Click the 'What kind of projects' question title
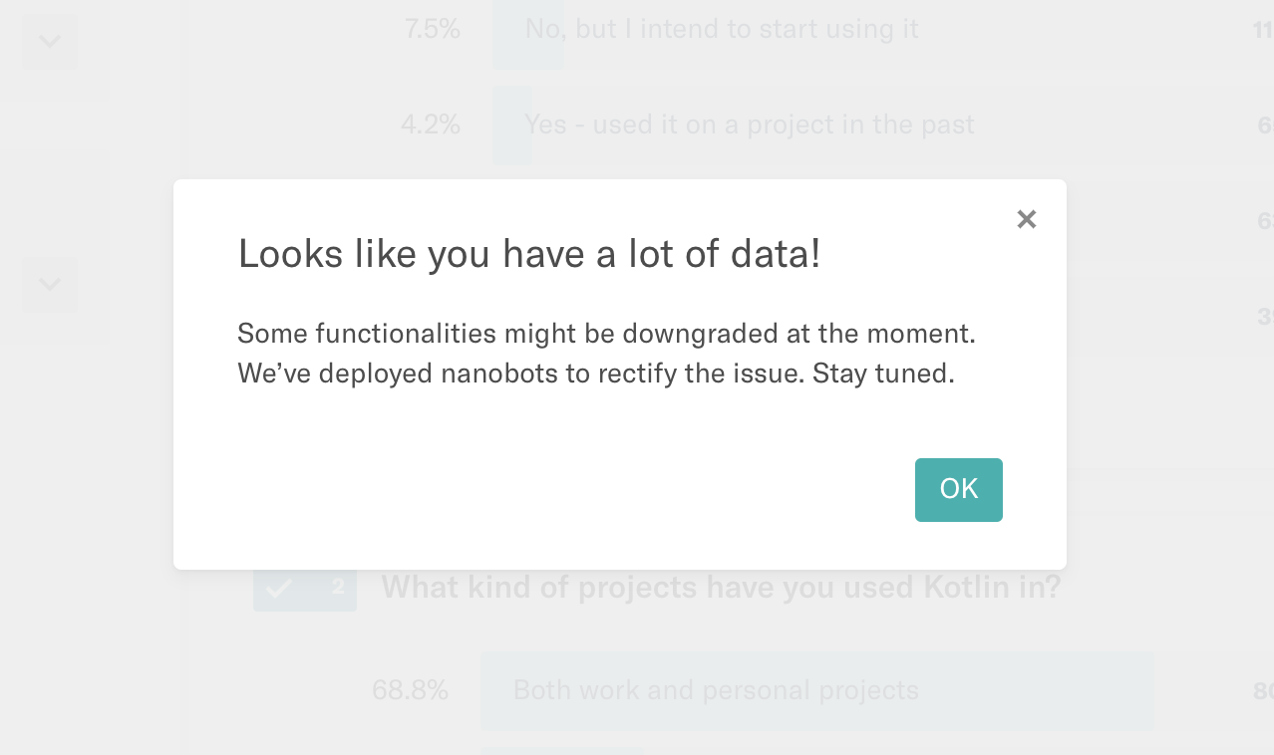 click(721, 588)
